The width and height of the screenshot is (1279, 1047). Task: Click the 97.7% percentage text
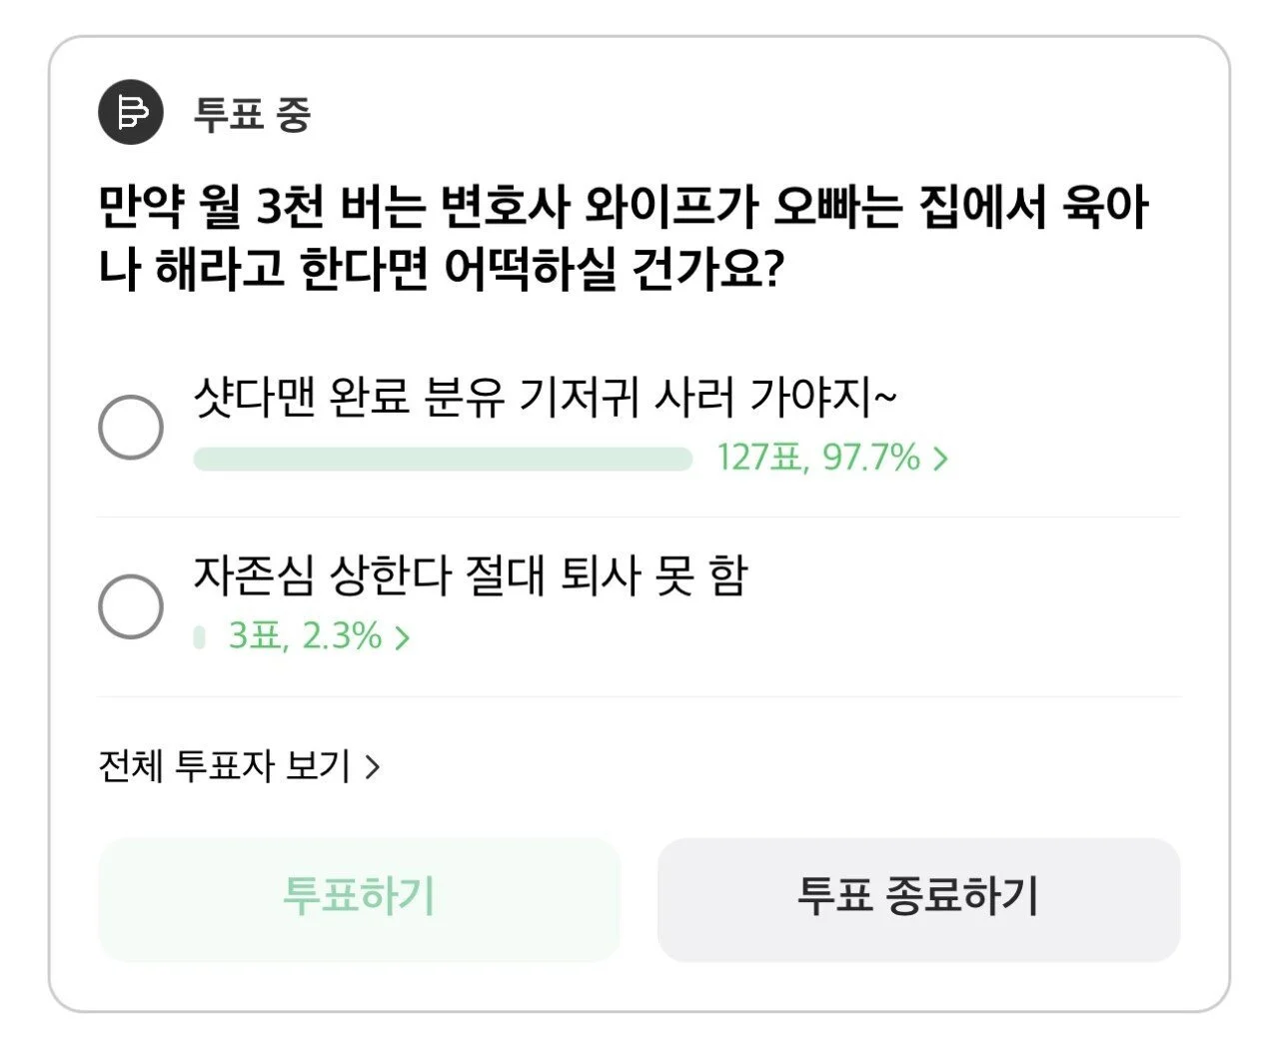tap(871, 458)
